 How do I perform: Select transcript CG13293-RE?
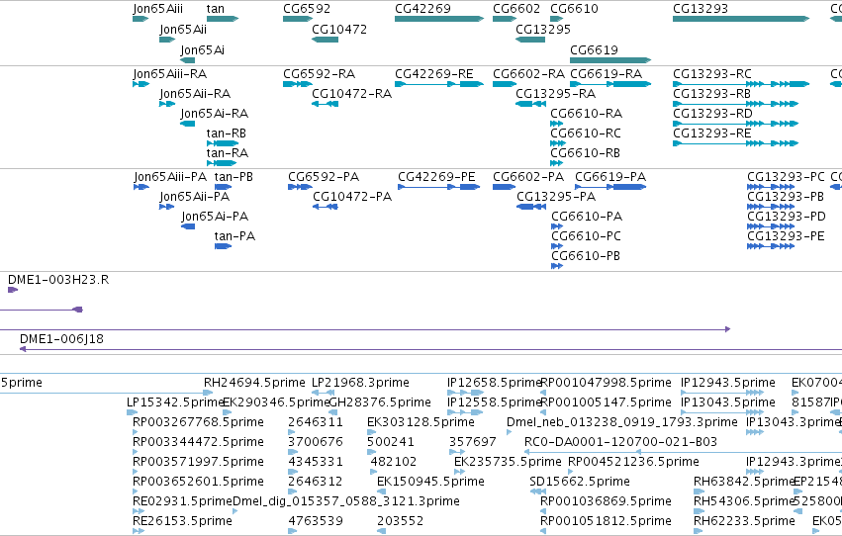[x=735, y=143]
